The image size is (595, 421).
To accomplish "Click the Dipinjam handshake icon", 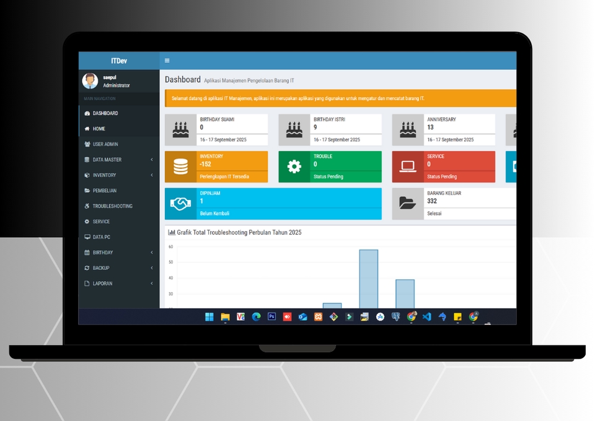I will click(x=180, y=204).
